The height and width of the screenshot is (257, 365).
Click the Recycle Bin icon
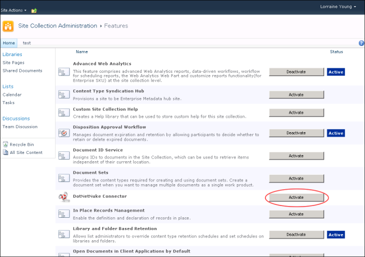click(6, 144)
